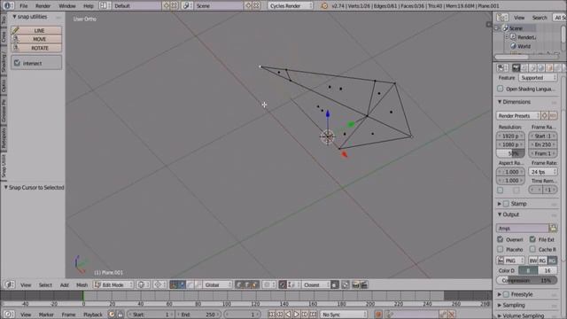Open the World properties tab icon
Viewport: 567px width, 319px height.
pos(541,68)
